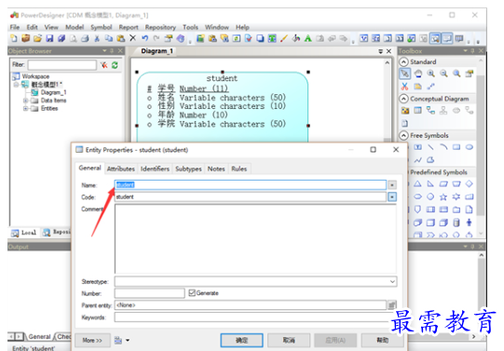Expand the Data Items folder node
Image resolution: width=504 pixels, height=351 pixels.
coord(25,101)
